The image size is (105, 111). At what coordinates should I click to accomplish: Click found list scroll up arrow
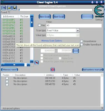(x=32, y=16)
